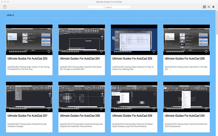
Task: Like the AutoCad 225 video heart icon
Action: (154, 51)
